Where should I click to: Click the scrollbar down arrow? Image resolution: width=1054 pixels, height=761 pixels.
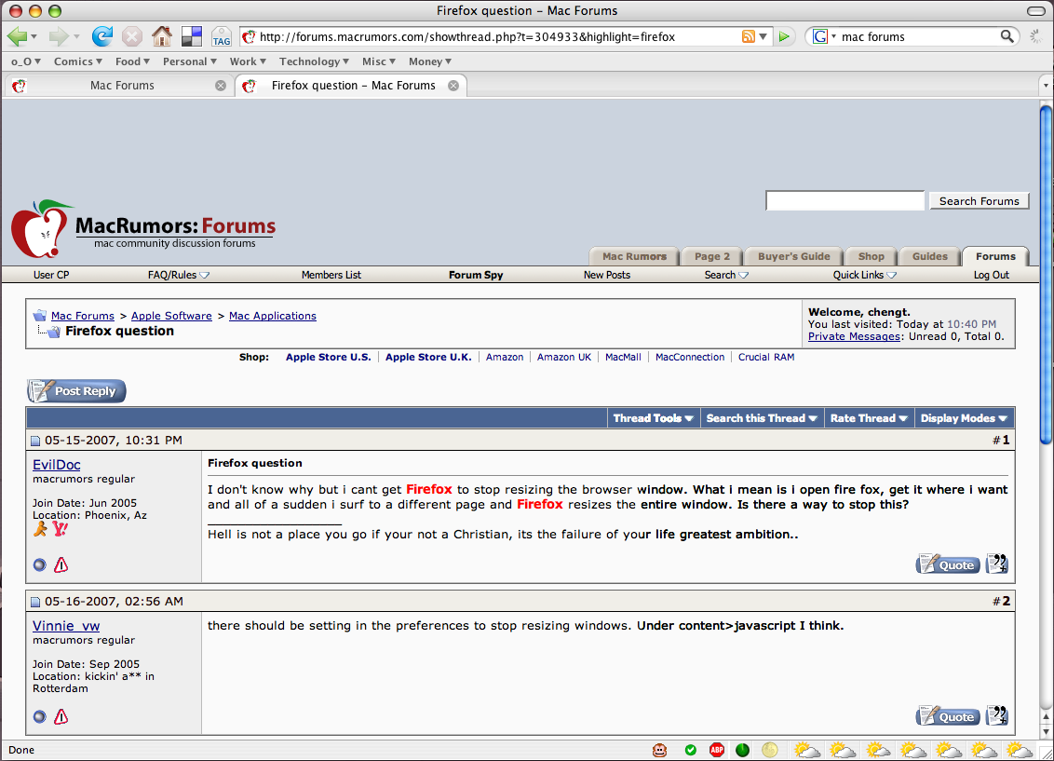click(1046, 731)
